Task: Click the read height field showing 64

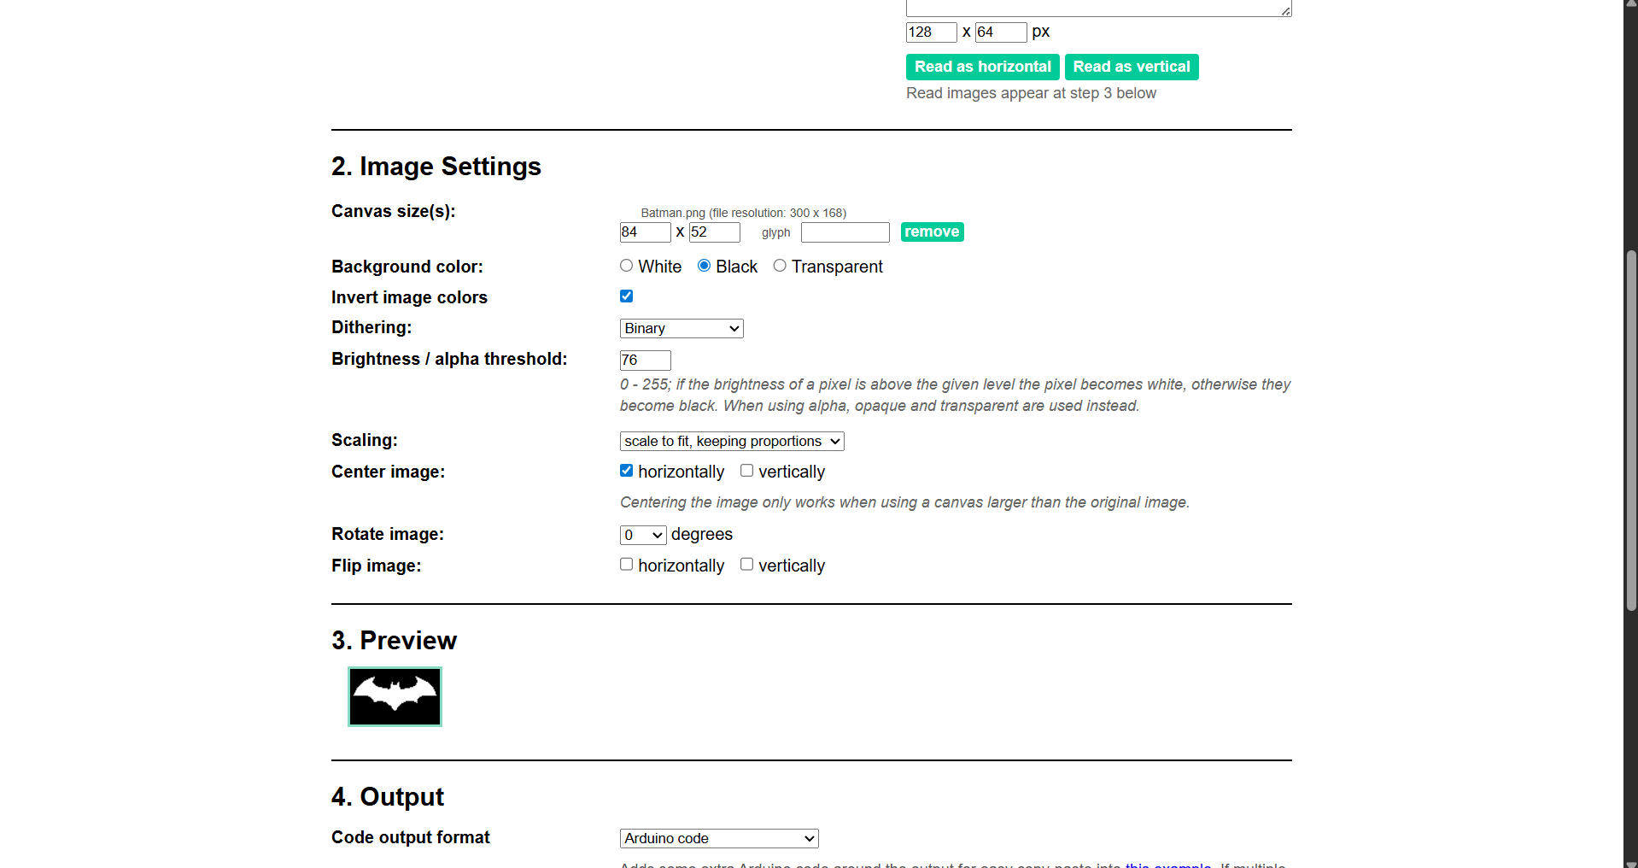Action: (1001, 32)
